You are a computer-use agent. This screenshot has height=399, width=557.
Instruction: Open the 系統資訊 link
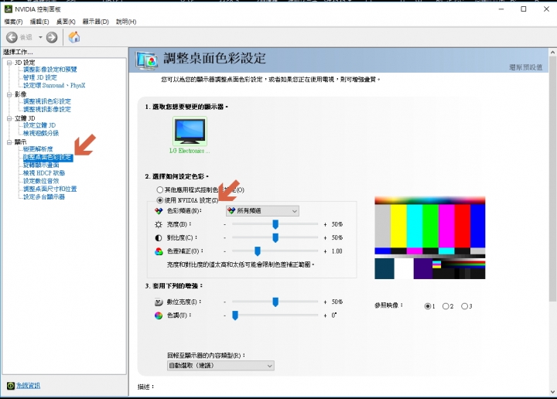coord(29,386)
